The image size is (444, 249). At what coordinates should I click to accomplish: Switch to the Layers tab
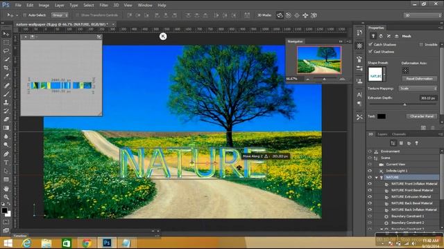[x=382, y=134]
